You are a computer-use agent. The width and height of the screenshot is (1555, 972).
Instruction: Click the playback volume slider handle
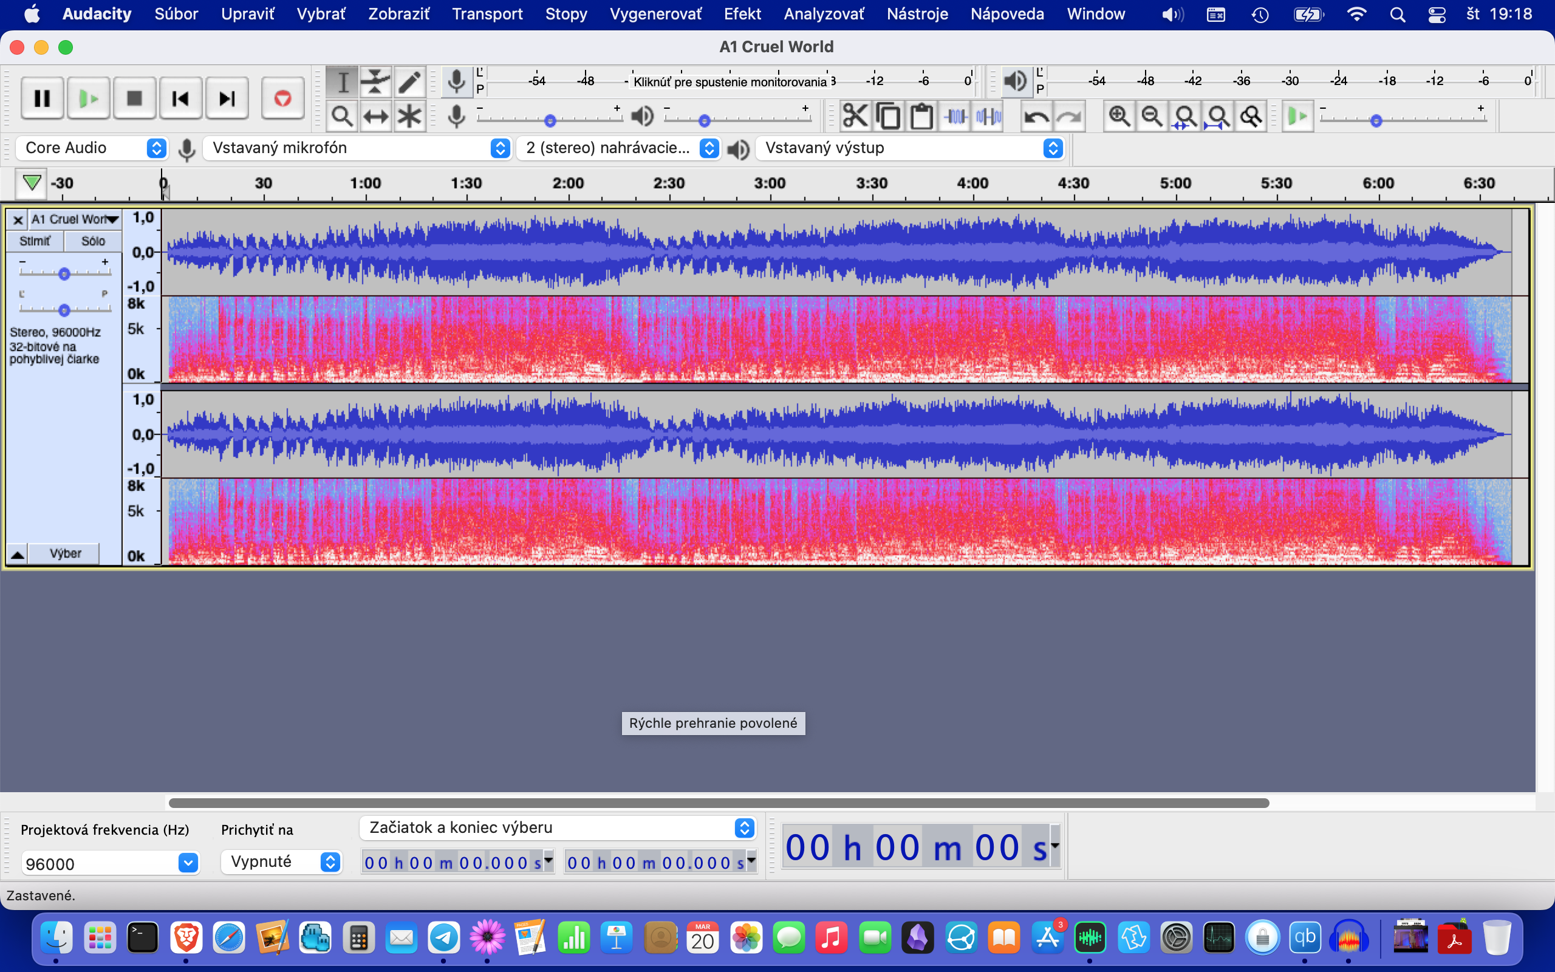click(x=704, y=121)
